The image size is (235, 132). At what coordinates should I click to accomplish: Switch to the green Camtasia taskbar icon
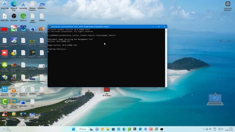tap(130, 129)
